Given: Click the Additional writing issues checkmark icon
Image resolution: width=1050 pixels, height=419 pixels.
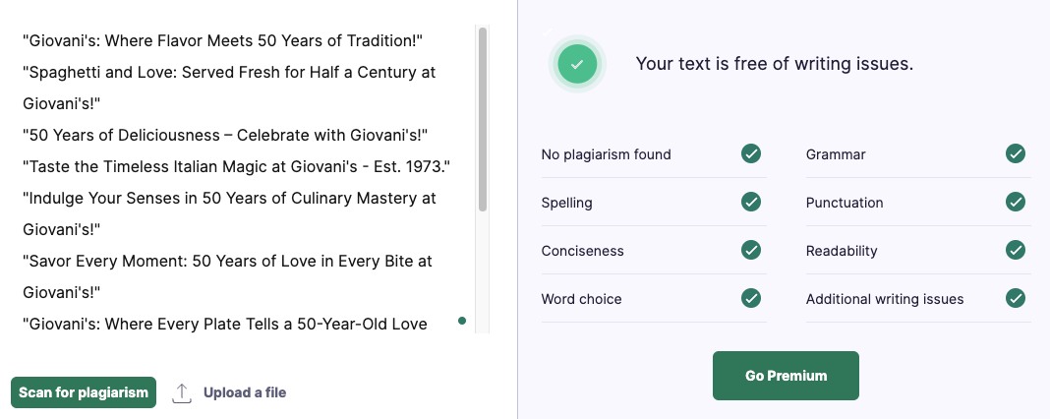Looking at the screenshot, I should coord(1016,298).
